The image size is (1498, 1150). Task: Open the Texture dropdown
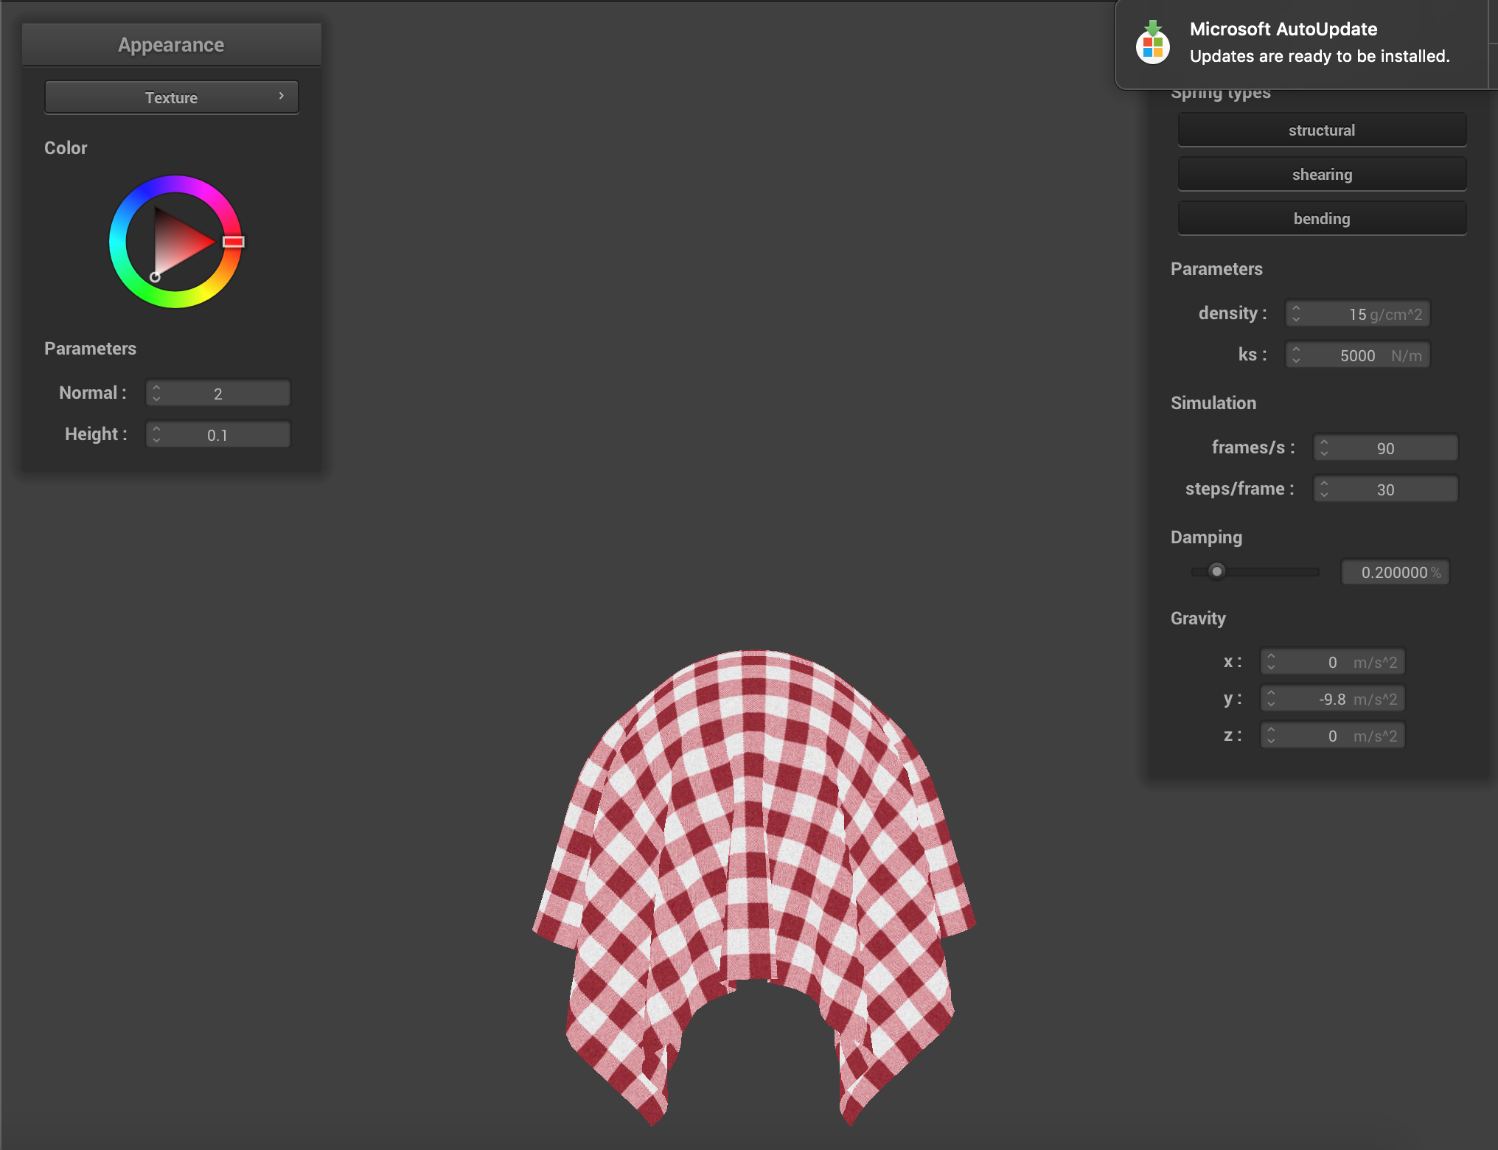(171, 97)
